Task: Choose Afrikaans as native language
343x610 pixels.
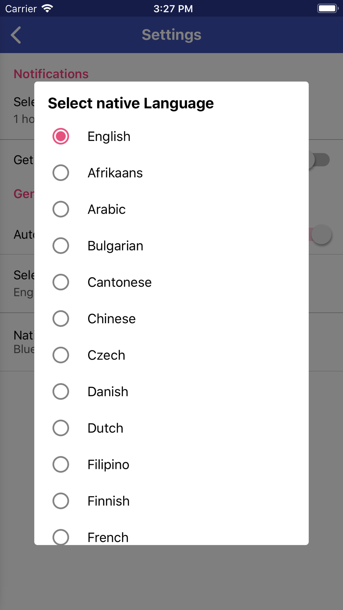Action: (61, 173)
